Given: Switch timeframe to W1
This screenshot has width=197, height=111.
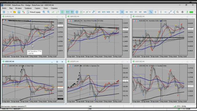Looking at the screenshot, I should tap(140, 12).
